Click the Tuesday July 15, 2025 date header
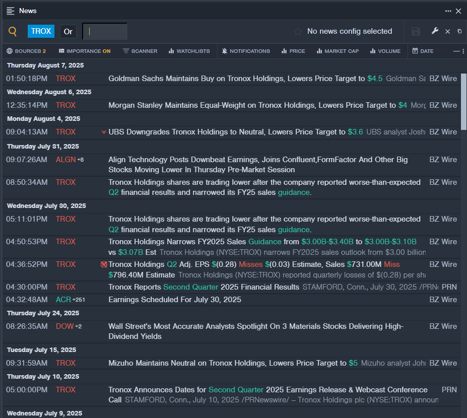The width and height of the screenshot is (467, 418). [x=41, y=350]
